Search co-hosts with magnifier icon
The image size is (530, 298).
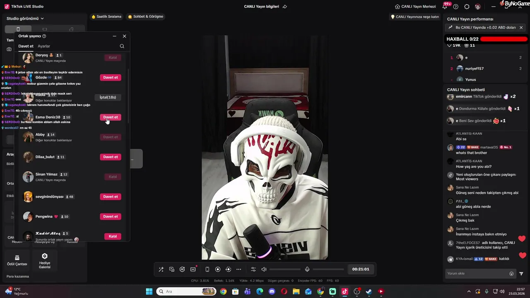122,46
